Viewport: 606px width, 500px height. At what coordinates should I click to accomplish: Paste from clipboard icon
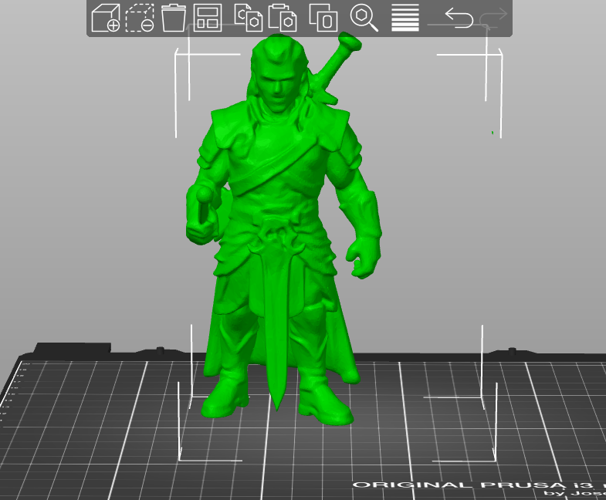pyautogui.click(x=283, y=18)
